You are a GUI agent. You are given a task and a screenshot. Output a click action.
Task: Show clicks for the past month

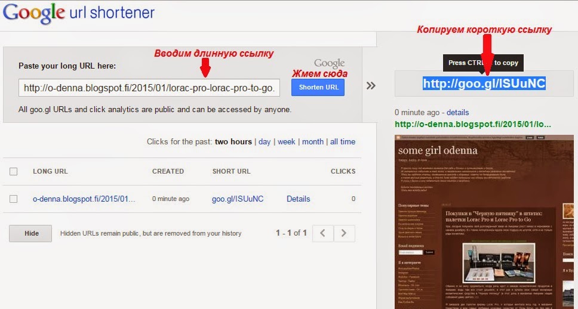pyautogui.click(x=313, y=142)
